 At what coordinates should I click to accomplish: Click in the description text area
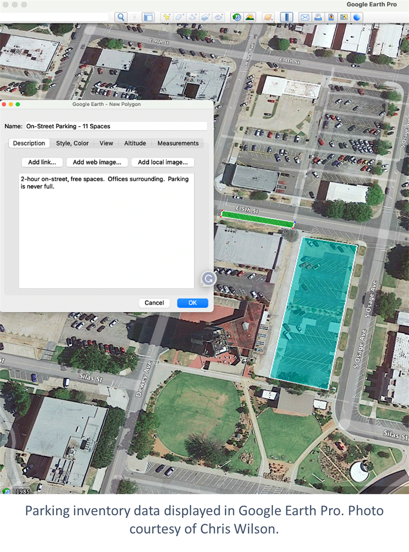click(107, 231)
